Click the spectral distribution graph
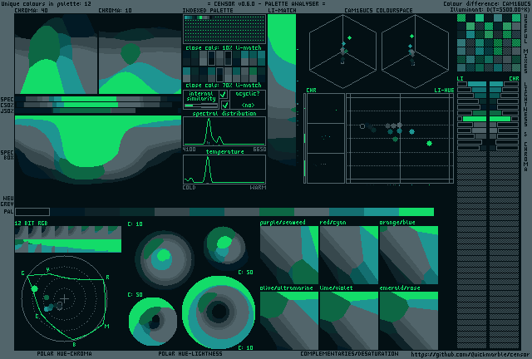Screen dimensions: 532x359 pos(224,131)
